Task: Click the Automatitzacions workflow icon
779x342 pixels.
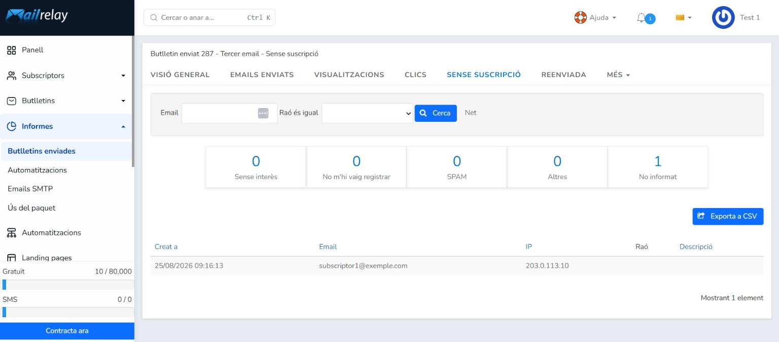Action: click(x=11, y=233)
